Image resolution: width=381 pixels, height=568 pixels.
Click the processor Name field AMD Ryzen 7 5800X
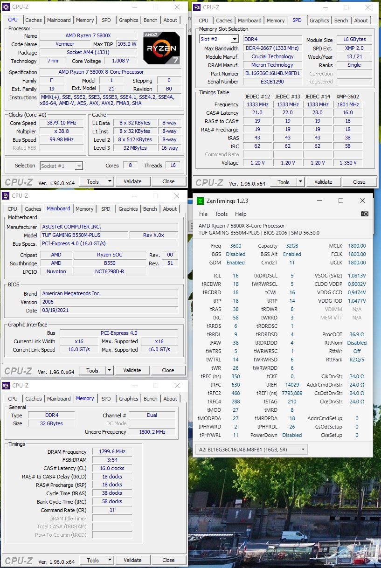(89, 36)
